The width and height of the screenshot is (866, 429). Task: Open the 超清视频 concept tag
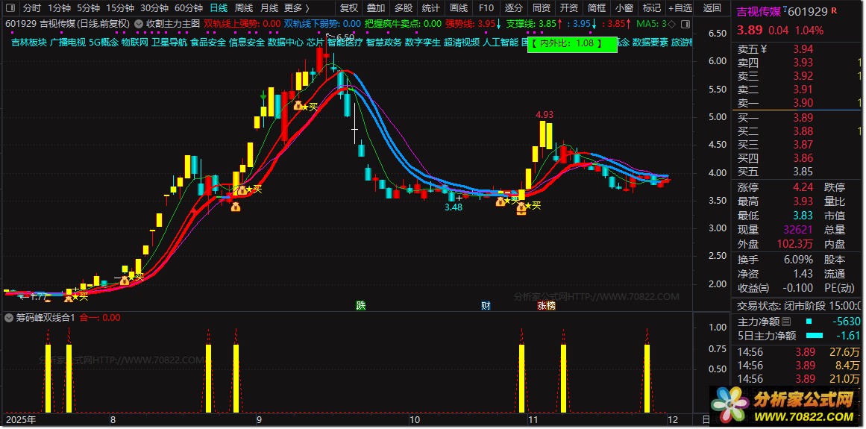click(462, 43)
